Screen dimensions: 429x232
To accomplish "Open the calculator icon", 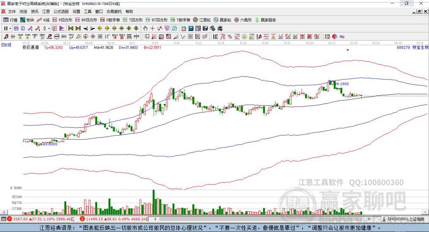I will point(191,28).
